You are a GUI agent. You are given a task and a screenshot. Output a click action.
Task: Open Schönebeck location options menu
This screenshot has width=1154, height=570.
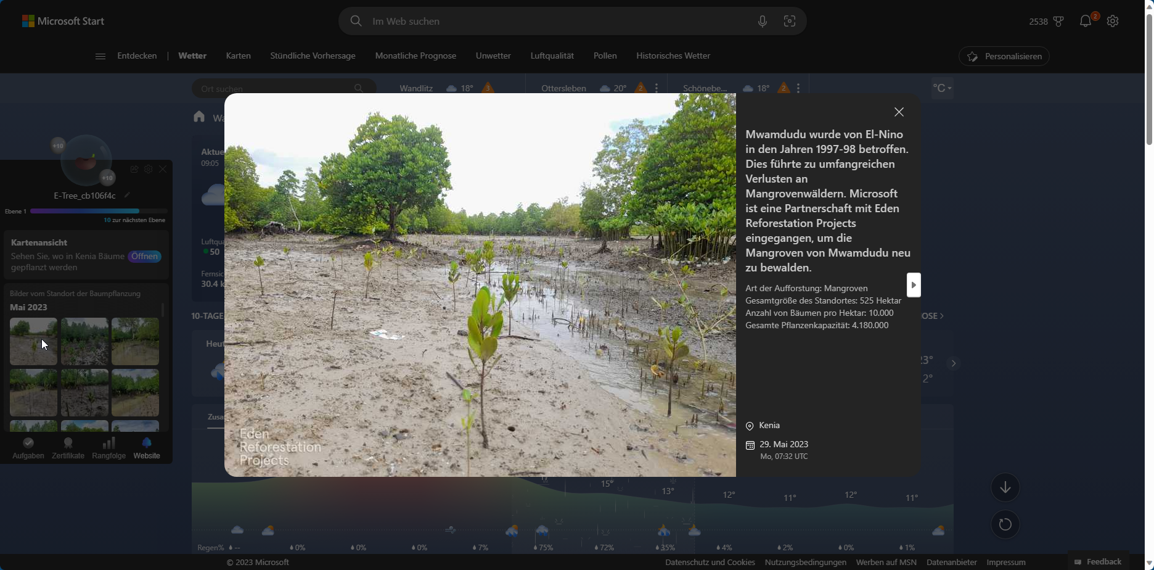pyautogui.click(x=798, y=88)
